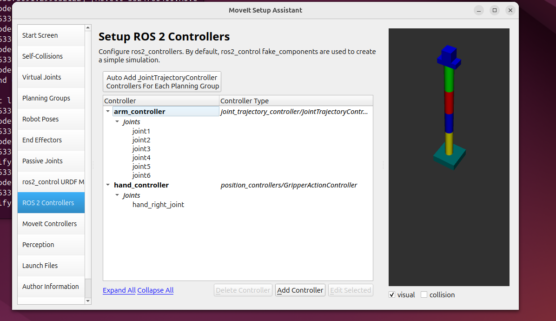Open the Start Screen page
556x321 pixels.
coord(51,35)
